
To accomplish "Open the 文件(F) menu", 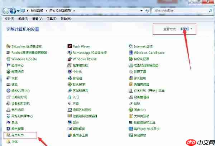I will [x=9, y=19].
